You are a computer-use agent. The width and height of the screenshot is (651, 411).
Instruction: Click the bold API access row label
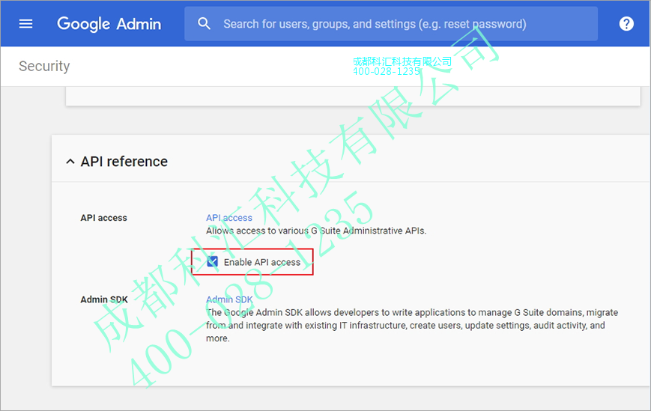point(104,218)
